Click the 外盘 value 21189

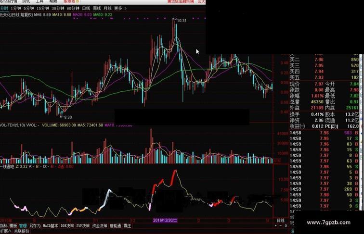coord(317,108)
